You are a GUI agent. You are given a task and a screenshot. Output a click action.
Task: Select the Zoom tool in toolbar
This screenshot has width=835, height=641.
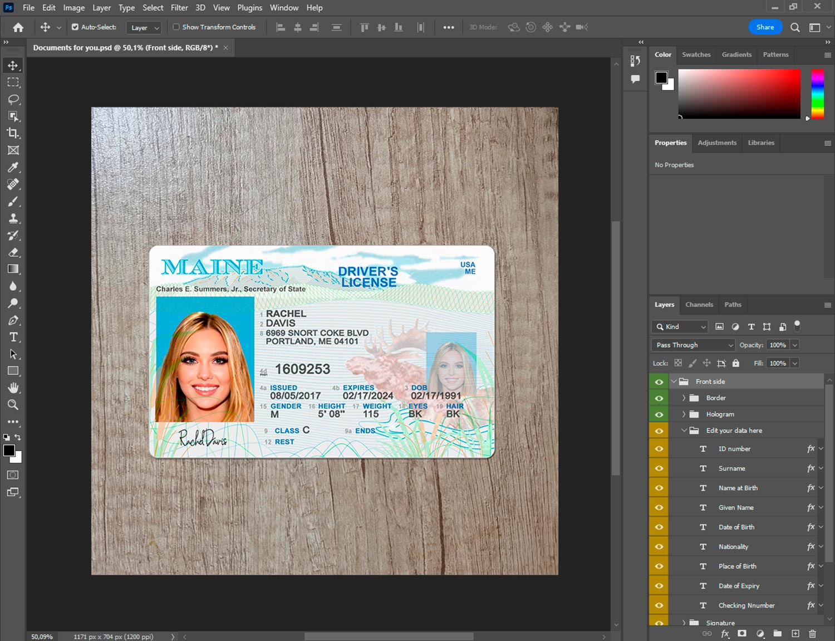[13, 405]
